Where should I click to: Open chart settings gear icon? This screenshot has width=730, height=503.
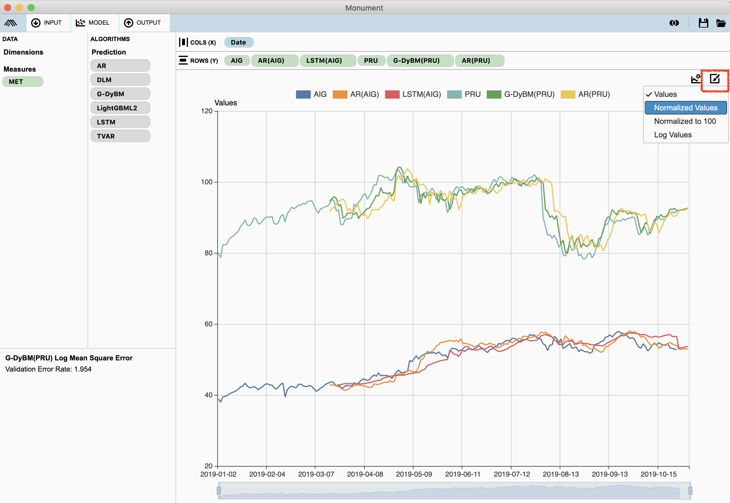click(695, 78)
